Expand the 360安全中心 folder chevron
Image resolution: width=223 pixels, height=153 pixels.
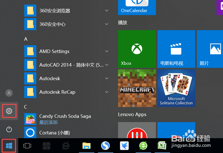107,24
